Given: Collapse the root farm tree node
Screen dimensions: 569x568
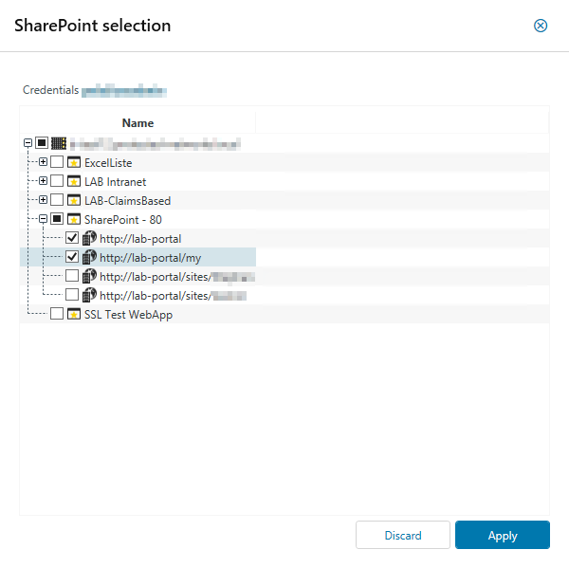Looking at the screenshot, I should click(x=28, y=143).
